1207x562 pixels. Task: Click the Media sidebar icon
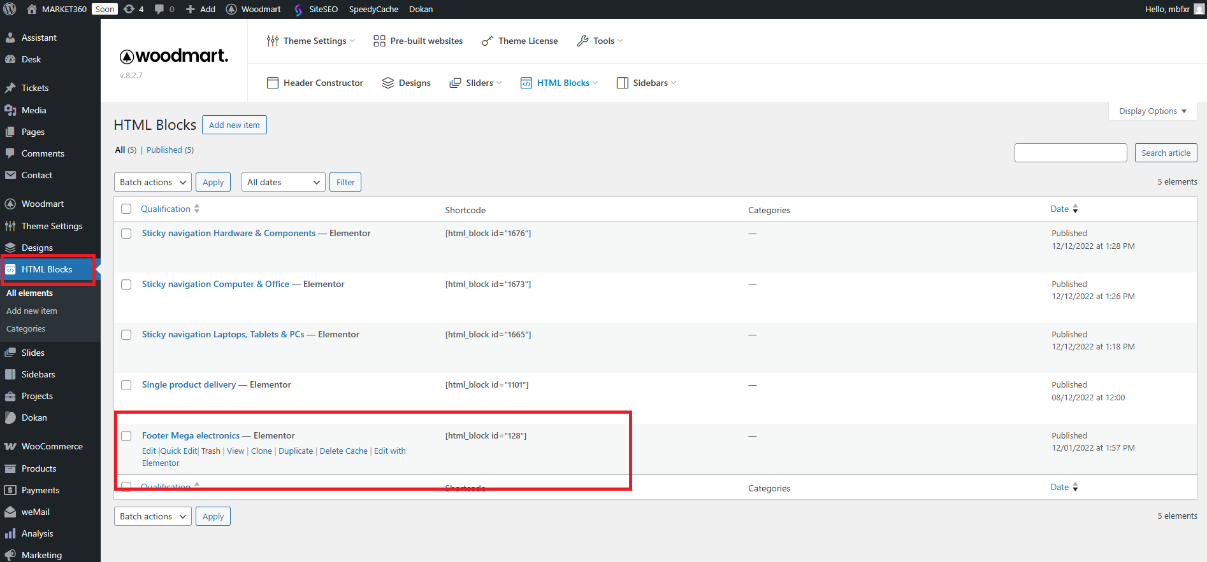click(10, 110)
